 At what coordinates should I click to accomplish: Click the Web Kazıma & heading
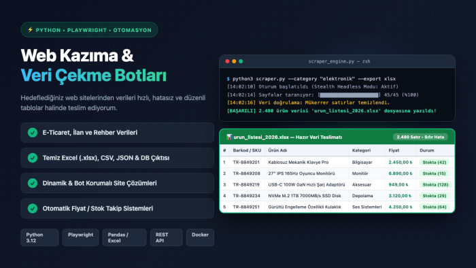77,56
